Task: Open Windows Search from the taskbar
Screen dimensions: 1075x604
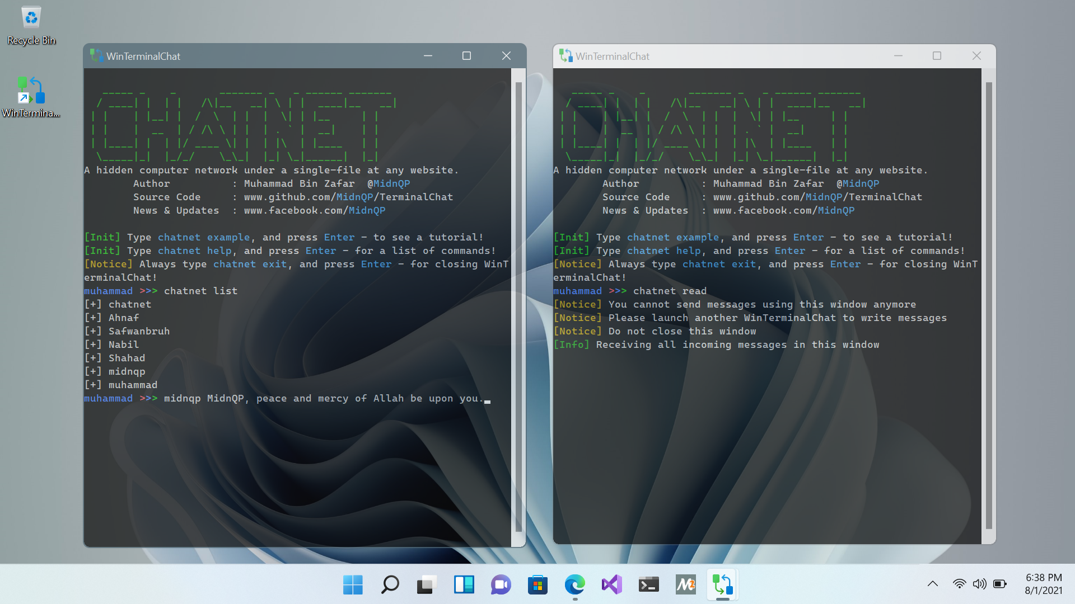Action: tap(389, 584)
